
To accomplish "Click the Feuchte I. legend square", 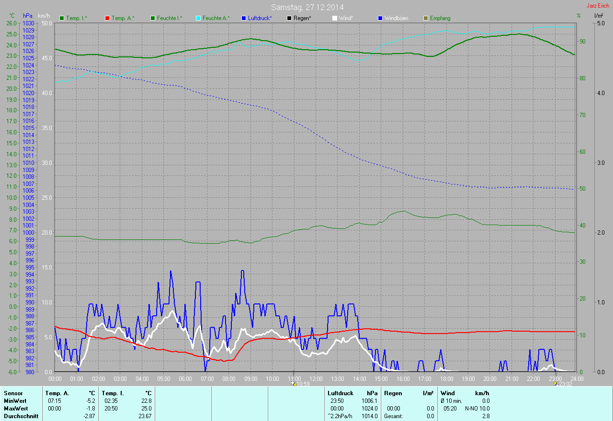I will (x=153, y=18).
